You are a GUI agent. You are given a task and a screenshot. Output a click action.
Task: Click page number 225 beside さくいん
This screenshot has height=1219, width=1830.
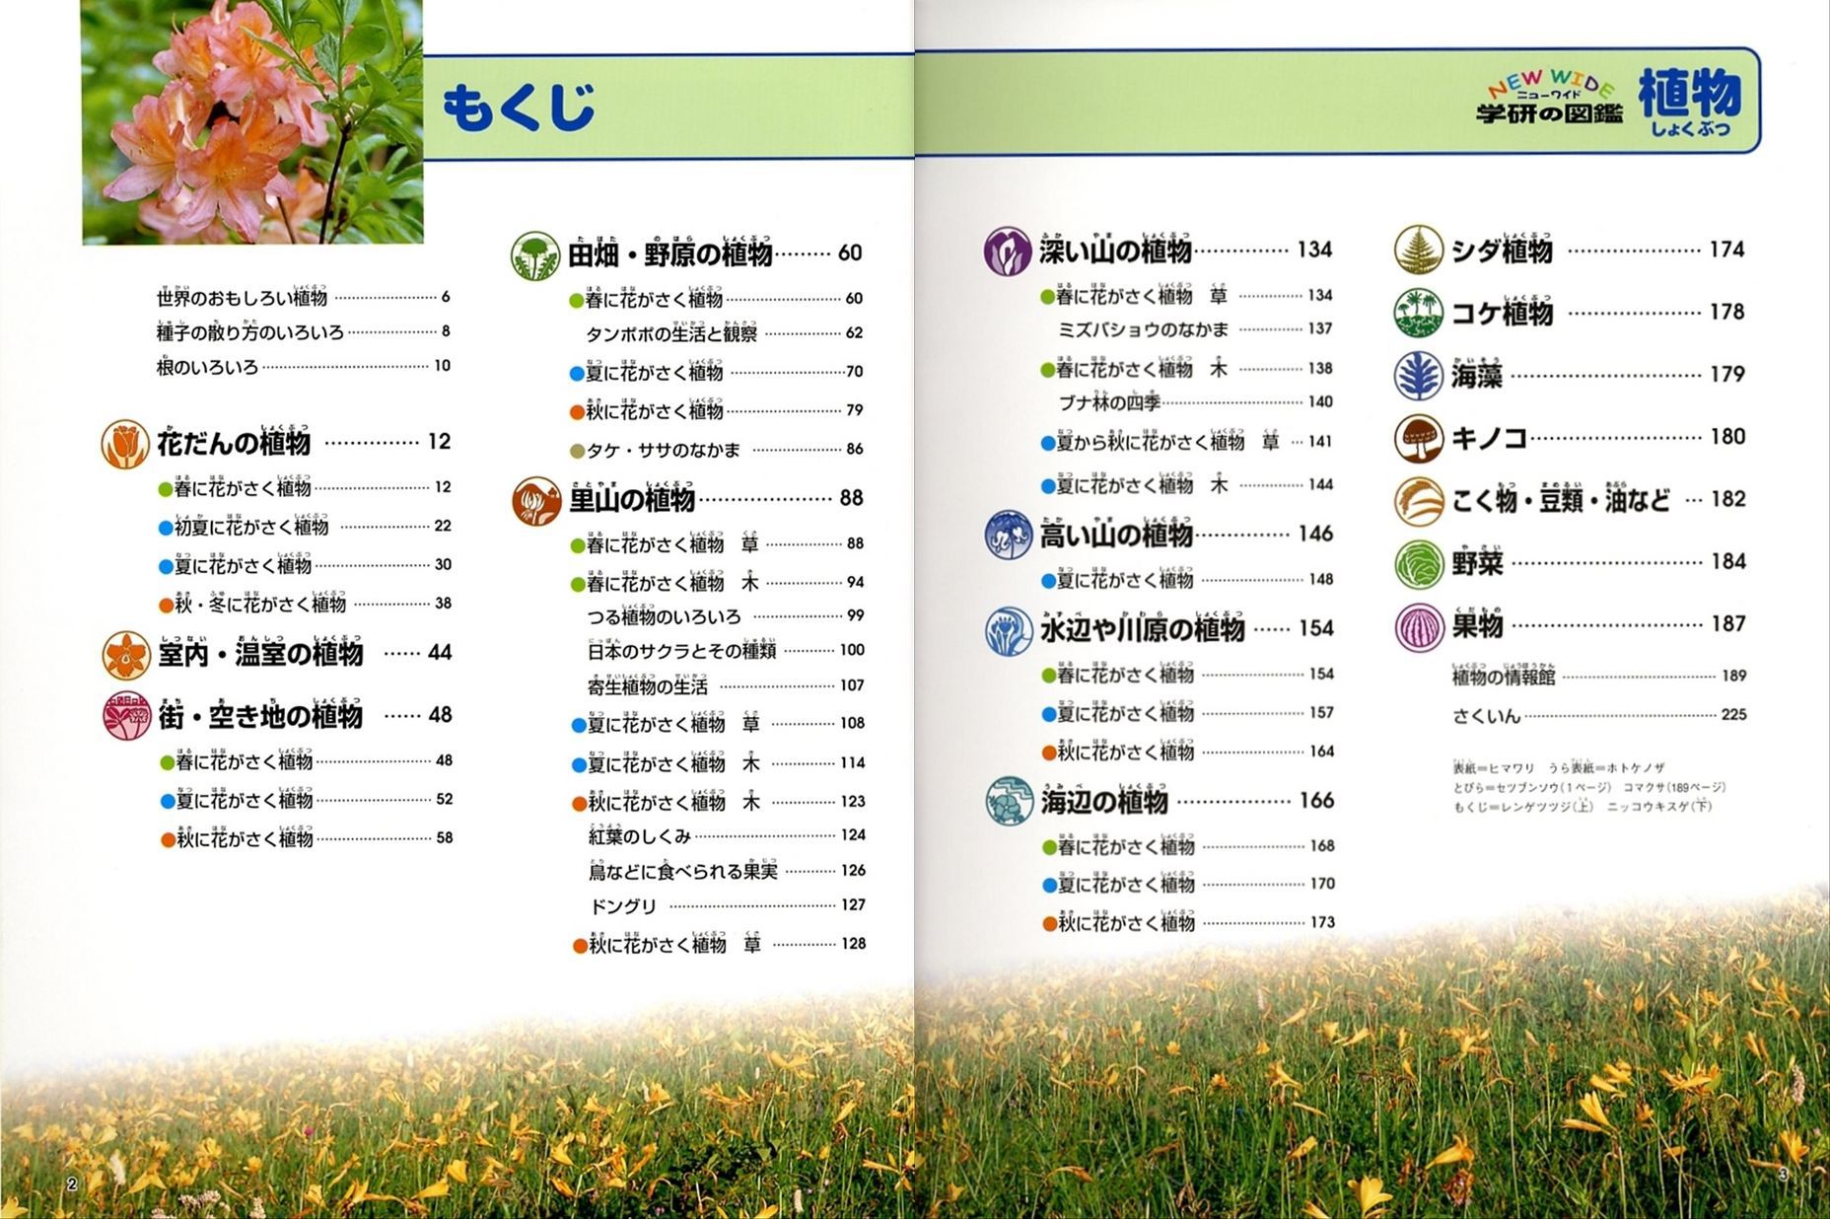click(1733, 715)
